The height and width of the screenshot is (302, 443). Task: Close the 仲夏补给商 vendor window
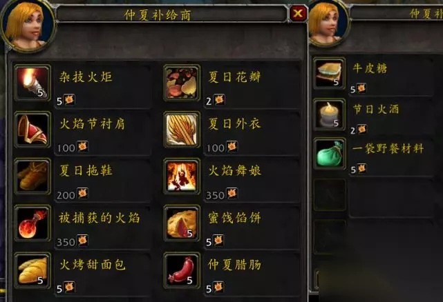[x=298, y=13]
